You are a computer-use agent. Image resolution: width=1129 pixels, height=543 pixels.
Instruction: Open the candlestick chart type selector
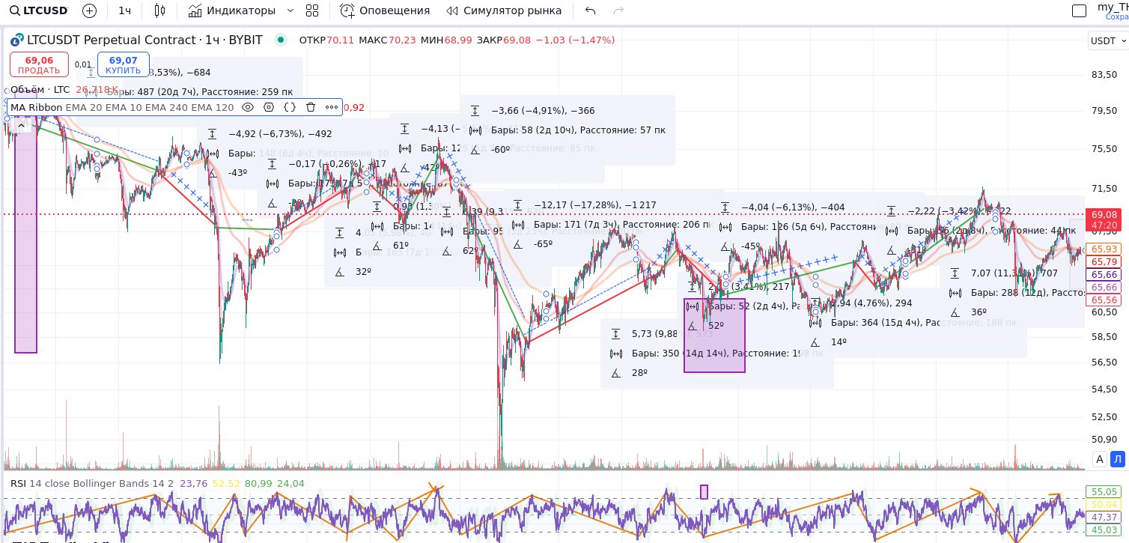click(159, 10)
